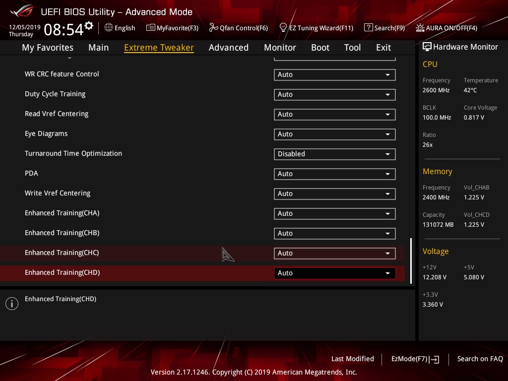The image size is (508, 381).
Task: Switch to Main tab
Action: (99, 48)
